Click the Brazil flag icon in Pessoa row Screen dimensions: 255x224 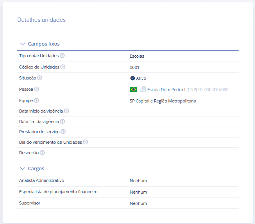[134, 89]
